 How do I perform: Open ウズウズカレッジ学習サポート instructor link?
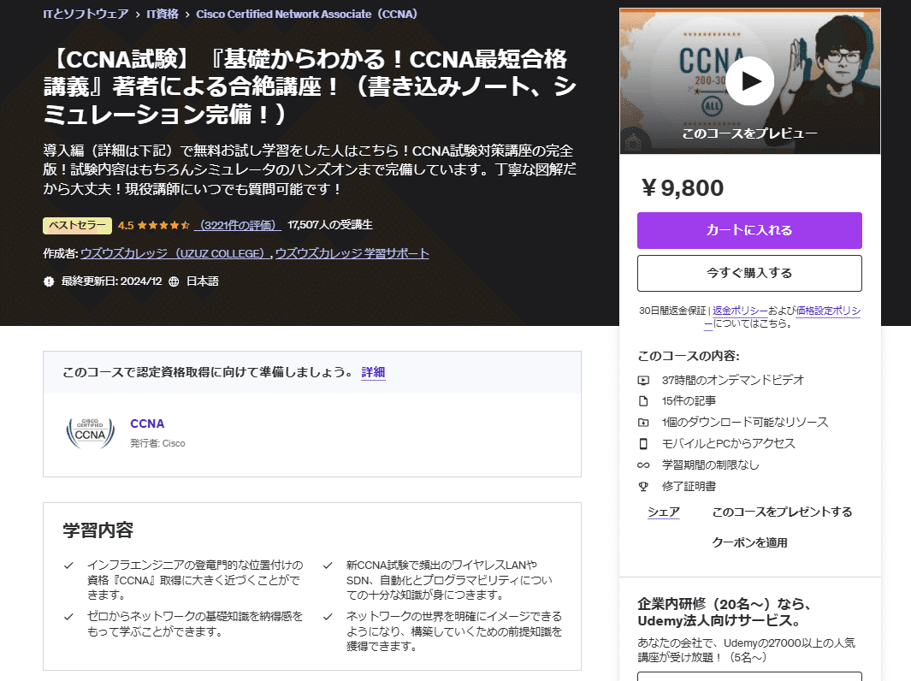pos(352,253)
